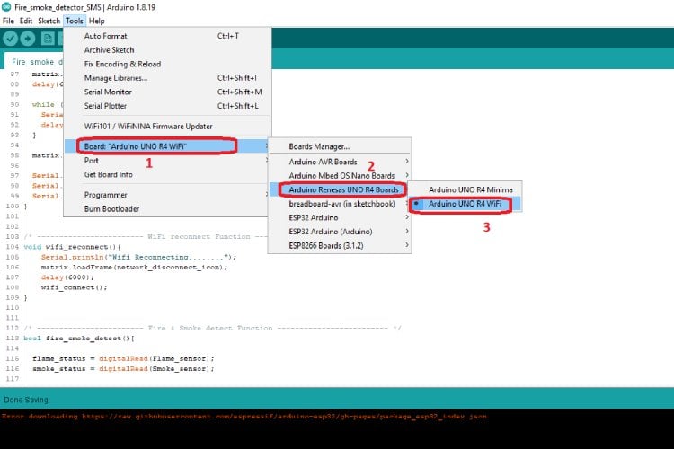This screenshot has height=449, width=674.
Task: Click code line void wifi_reconnect(){
Action: coord(72,247)
